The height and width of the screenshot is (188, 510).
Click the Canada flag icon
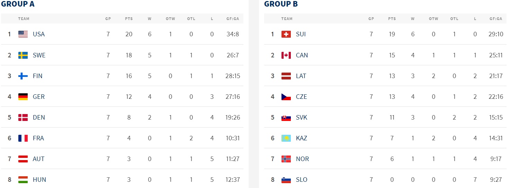click(286, 55)
